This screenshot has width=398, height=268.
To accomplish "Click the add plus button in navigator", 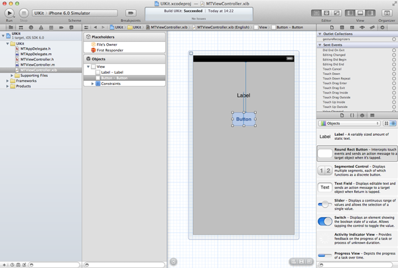I will tap(4, 265).
